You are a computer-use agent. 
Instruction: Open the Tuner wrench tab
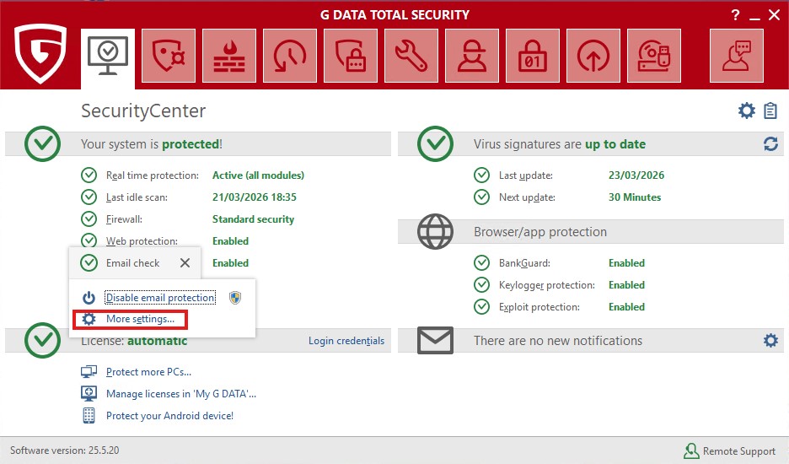click(411, 56)
